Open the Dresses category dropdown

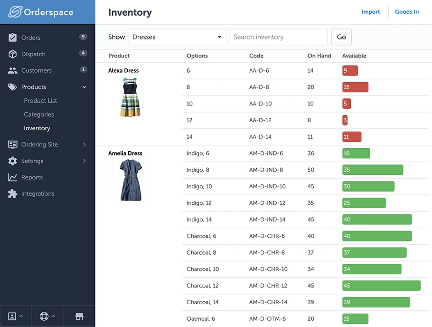pos(177,37)
